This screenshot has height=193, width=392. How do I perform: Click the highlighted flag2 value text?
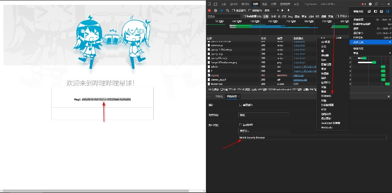[106, 99]
